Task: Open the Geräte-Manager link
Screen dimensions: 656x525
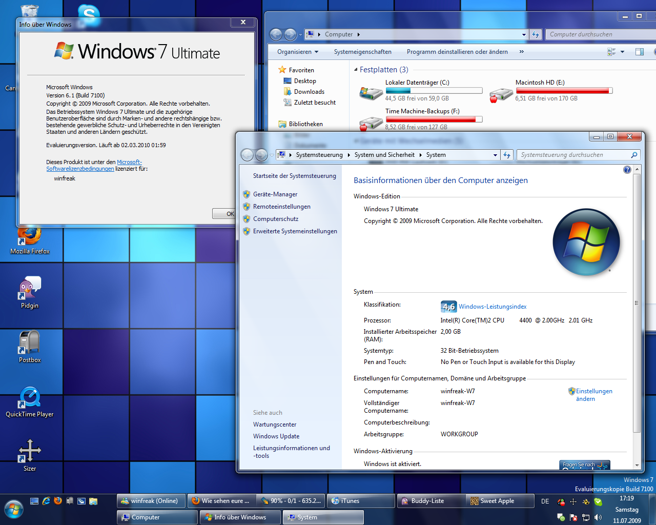Action: (x=275, y=194)
